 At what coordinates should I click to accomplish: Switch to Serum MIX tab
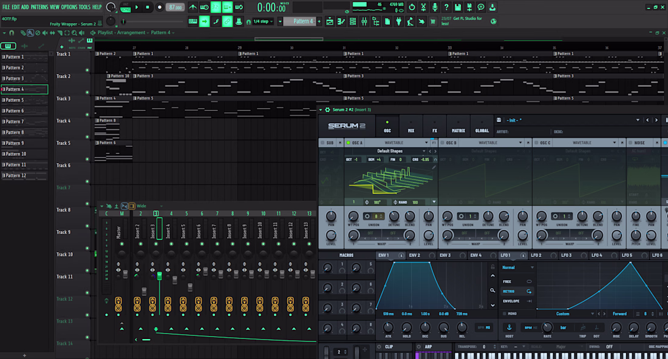point(411,126)
